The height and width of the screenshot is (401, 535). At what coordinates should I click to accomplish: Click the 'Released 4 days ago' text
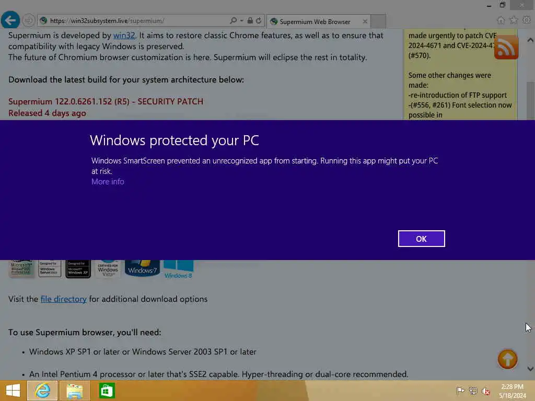(x=47, y=113)
